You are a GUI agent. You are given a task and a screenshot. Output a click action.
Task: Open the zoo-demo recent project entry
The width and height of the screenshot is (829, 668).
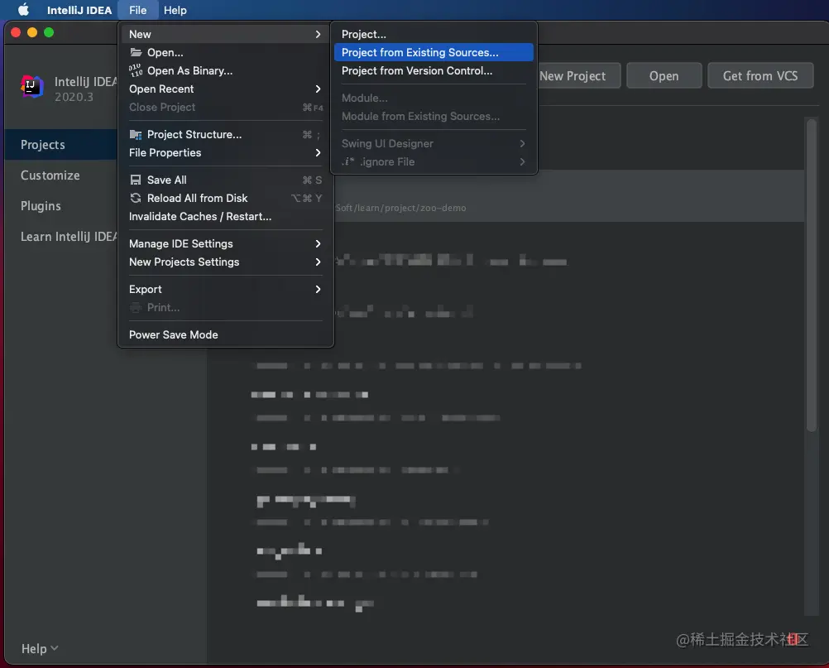click(568, 195)
